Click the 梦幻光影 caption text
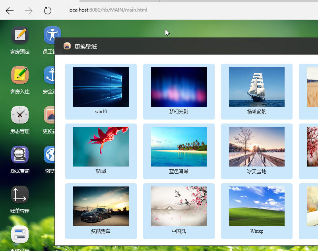318x251 pixels. click(x=178, y=112)
